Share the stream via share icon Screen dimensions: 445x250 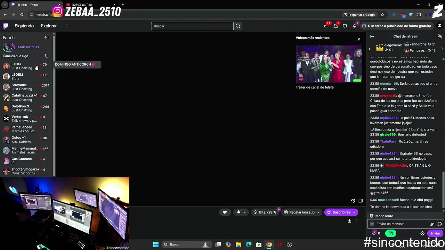(349, 221)
